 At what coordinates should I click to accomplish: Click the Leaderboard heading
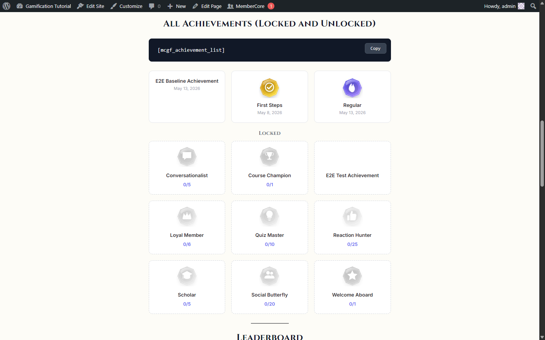pos(269,336)
